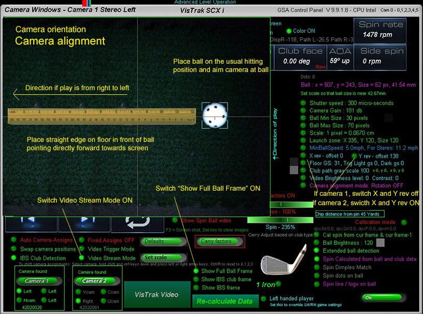Click the 1 Iron club image
423x314 pixels.
[283, 260]
